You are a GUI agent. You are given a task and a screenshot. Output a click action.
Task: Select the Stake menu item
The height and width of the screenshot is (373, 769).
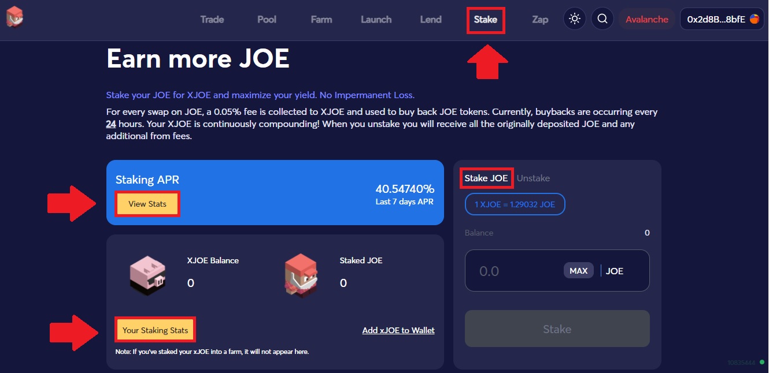click(x=486, y=20)
